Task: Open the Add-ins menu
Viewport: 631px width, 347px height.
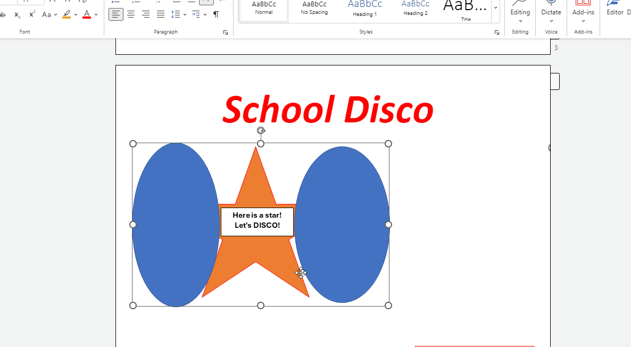Action: (583, 12)
